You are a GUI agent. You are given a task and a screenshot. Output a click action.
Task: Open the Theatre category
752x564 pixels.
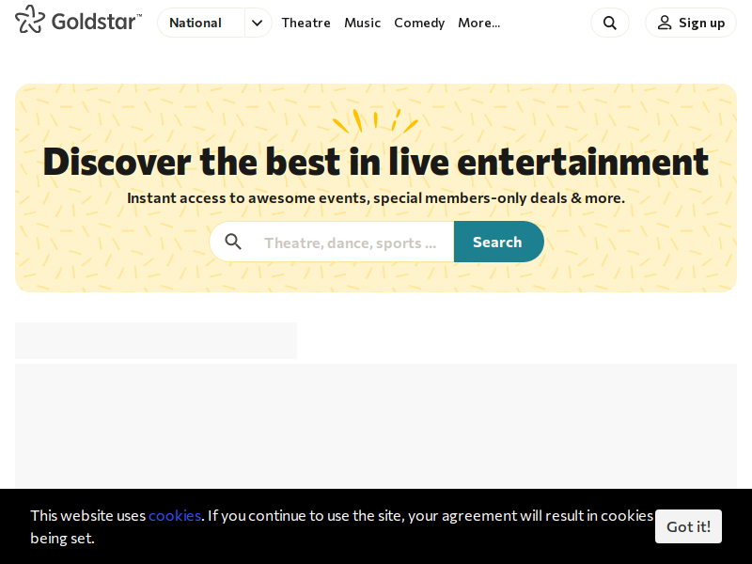pyautogui.click(x=306, y=23)
